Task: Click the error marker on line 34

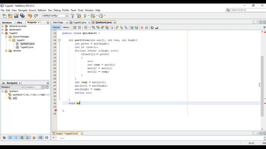Action: coord(55,111)
